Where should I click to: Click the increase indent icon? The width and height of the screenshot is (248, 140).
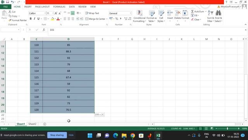(x=82, y=19)
